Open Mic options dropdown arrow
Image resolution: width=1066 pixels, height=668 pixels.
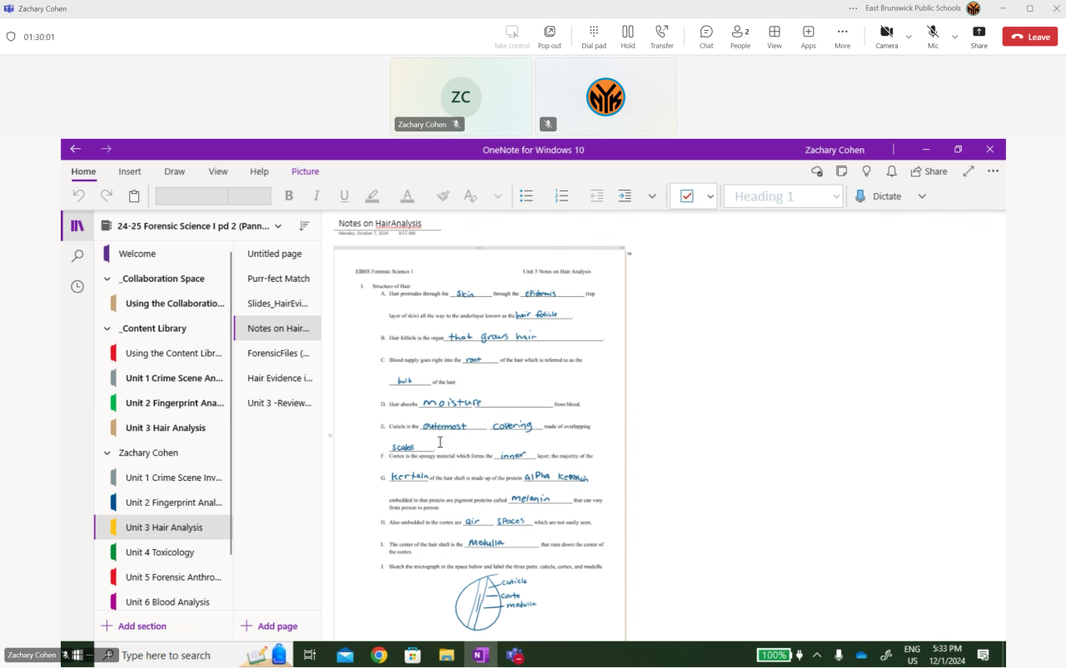click(954, 37)
